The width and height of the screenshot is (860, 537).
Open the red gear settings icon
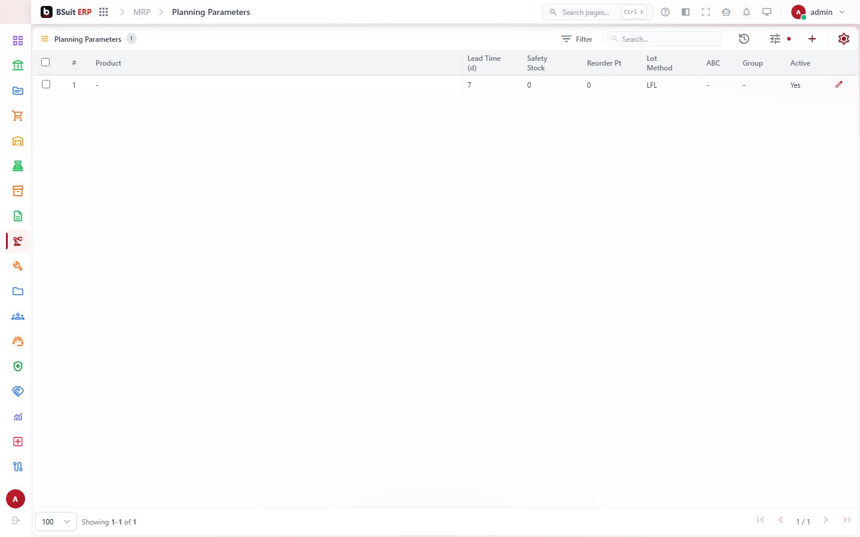(844, 39)
